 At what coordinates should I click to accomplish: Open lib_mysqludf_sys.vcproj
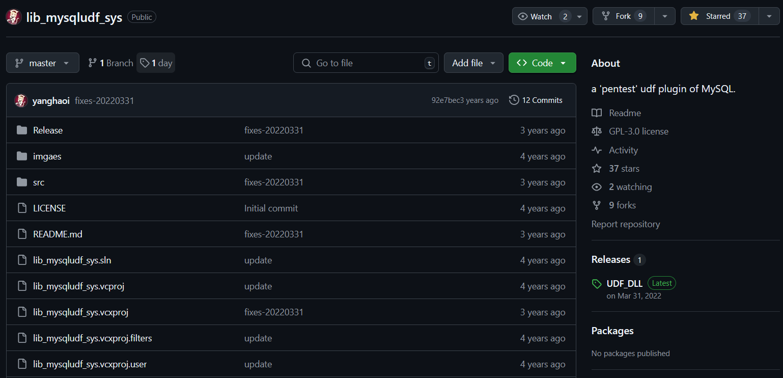[x=79, y=286]
